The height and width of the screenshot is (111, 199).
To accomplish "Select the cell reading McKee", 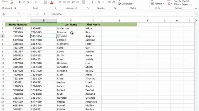I will coord(71,90).
